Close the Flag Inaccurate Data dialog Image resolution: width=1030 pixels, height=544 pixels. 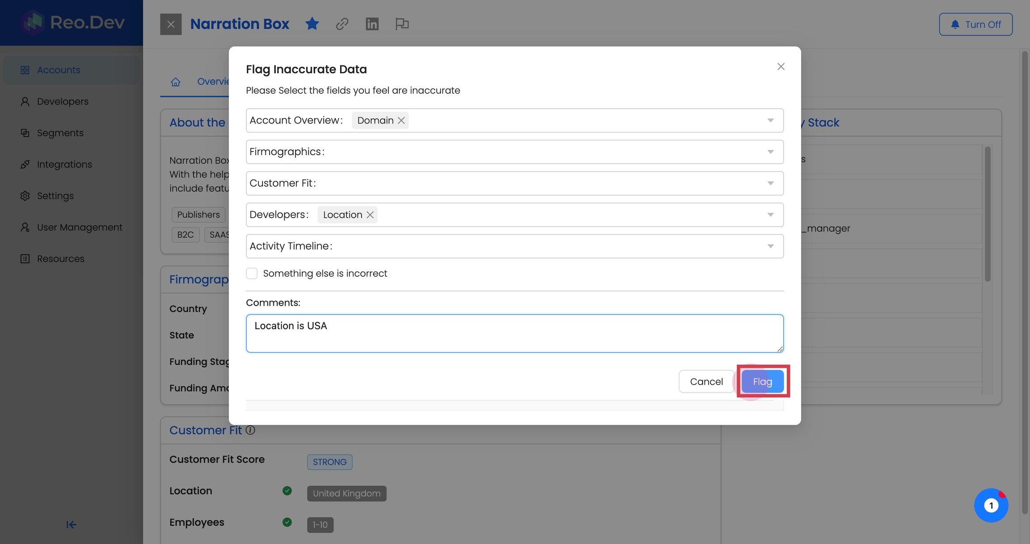click(781, 67)
